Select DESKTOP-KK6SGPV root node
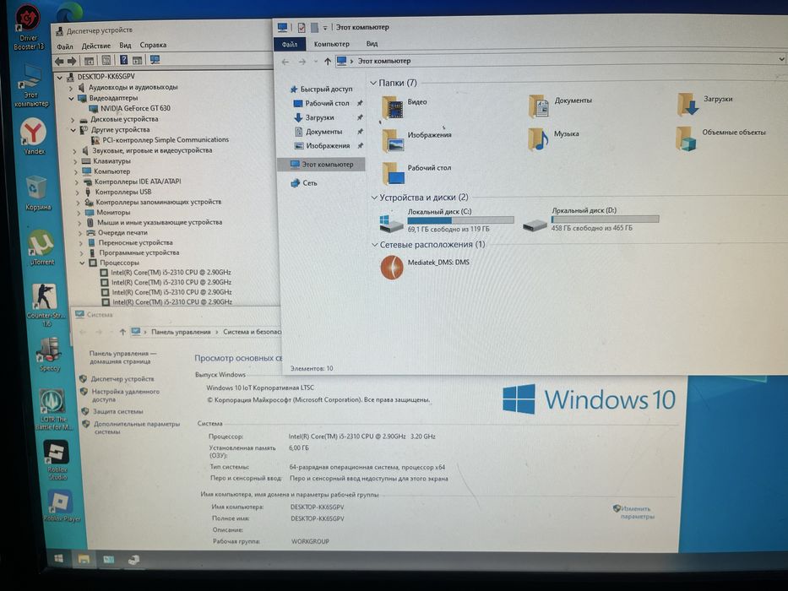 101,76
